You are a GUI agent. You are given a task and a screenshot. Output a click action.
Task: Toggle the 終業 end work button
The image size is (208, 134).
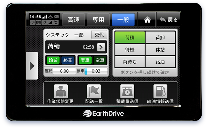[x=68, y=60]
